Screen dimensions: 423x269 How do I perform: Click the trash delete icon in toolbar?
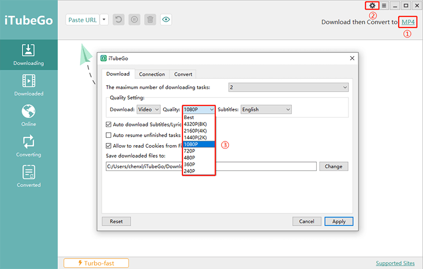click(150, 20)
